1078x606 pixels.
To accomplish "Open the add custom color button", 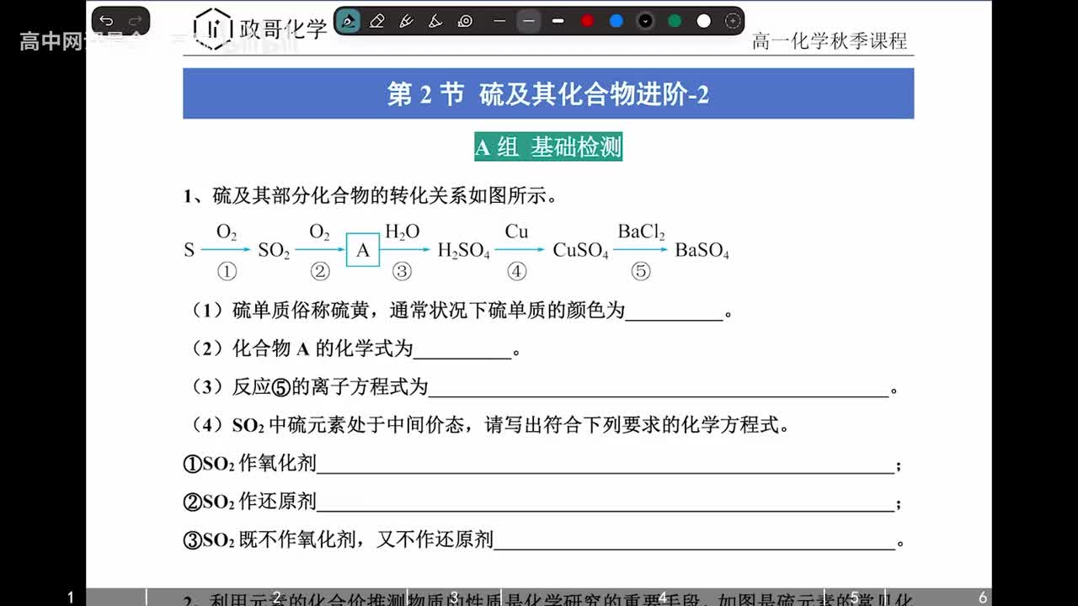I will point(733,21).
